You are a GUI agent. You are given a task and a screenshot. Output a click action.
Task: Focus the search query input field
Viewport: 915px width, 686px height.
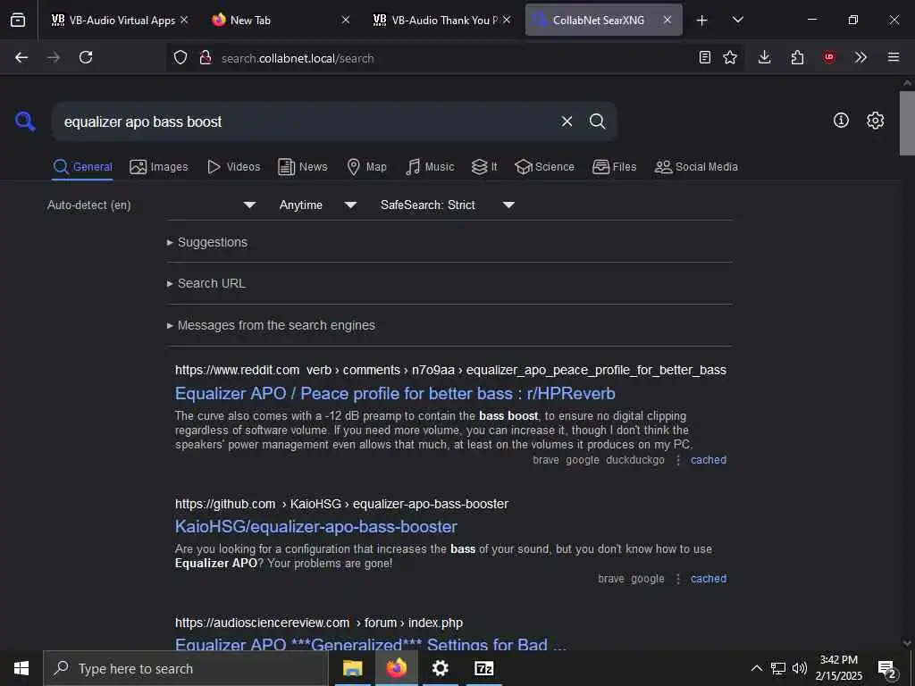[x=304, y=121]
